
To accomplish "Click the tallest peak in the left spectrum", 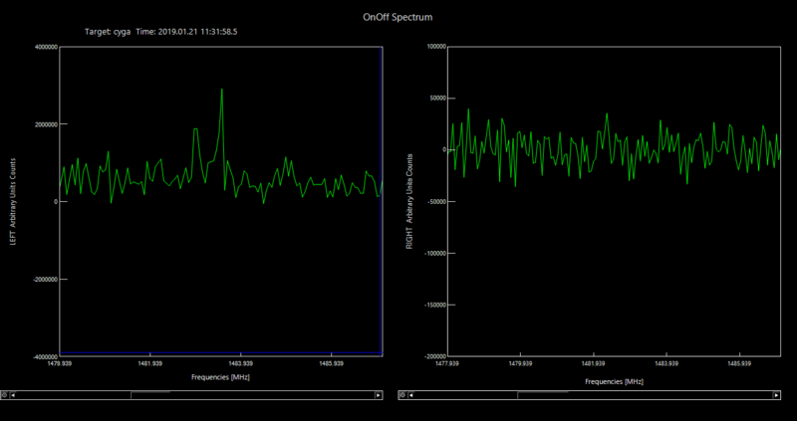I will (221, 91).
